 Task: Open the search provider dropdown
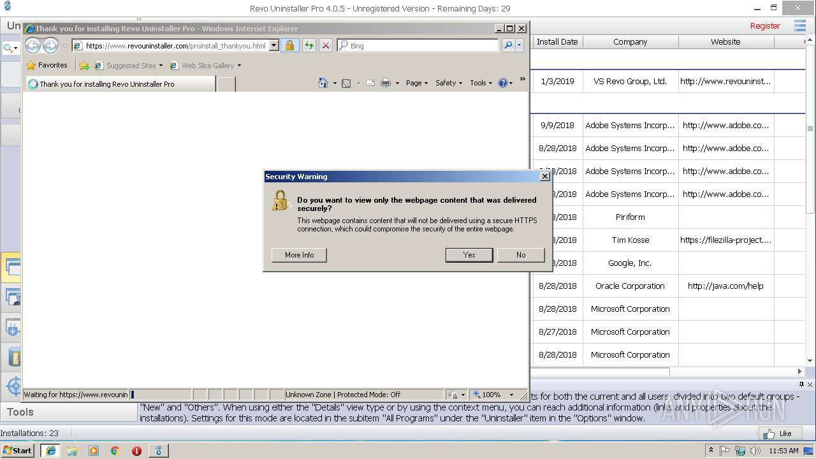click(x=520, y=46)
